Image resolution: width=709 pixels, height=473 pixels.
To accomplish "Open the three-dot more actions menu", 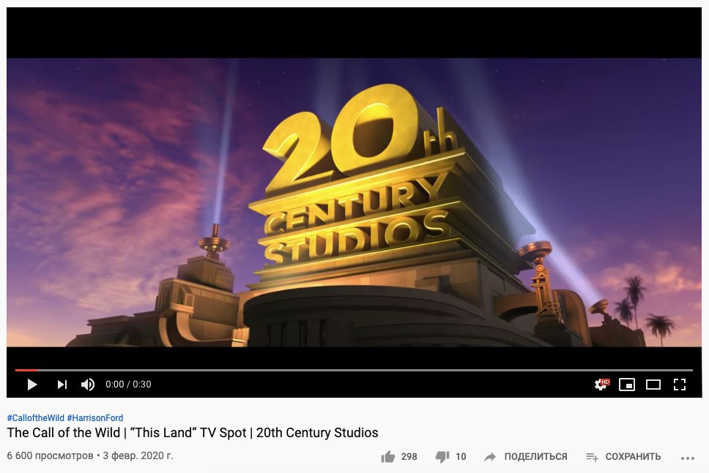I will tap(687, 458).
